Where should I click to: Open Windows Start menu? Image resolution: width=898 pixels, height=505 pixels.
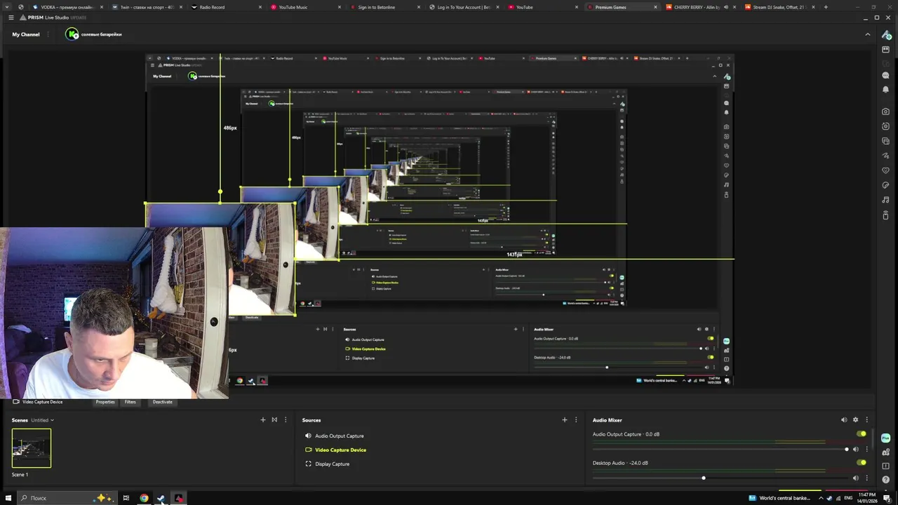[8, 498]
